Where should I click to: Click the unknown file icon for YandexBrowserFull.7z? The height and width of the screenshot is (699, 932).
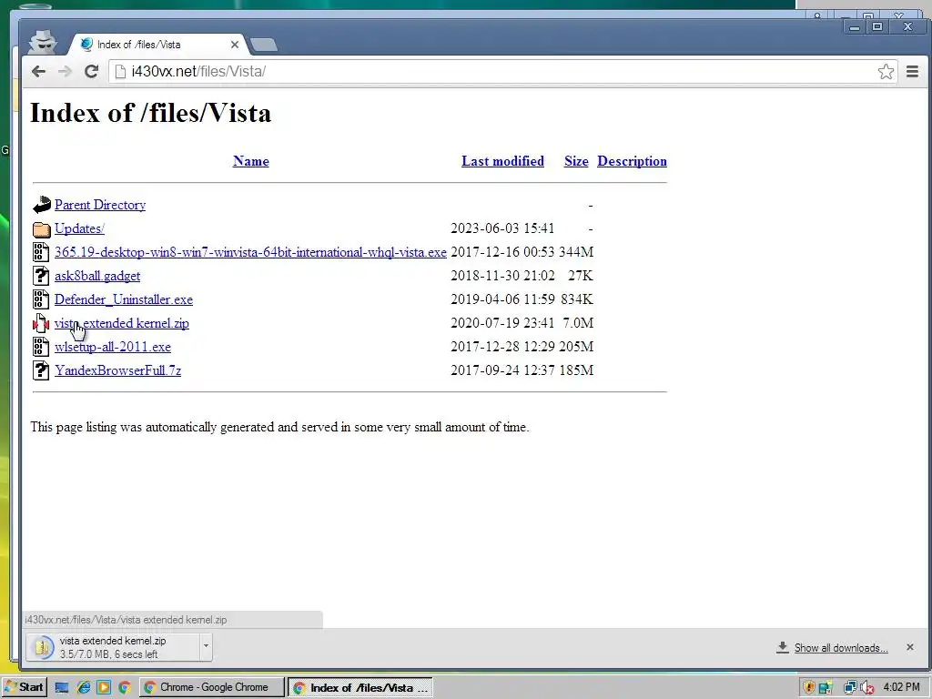41,370
